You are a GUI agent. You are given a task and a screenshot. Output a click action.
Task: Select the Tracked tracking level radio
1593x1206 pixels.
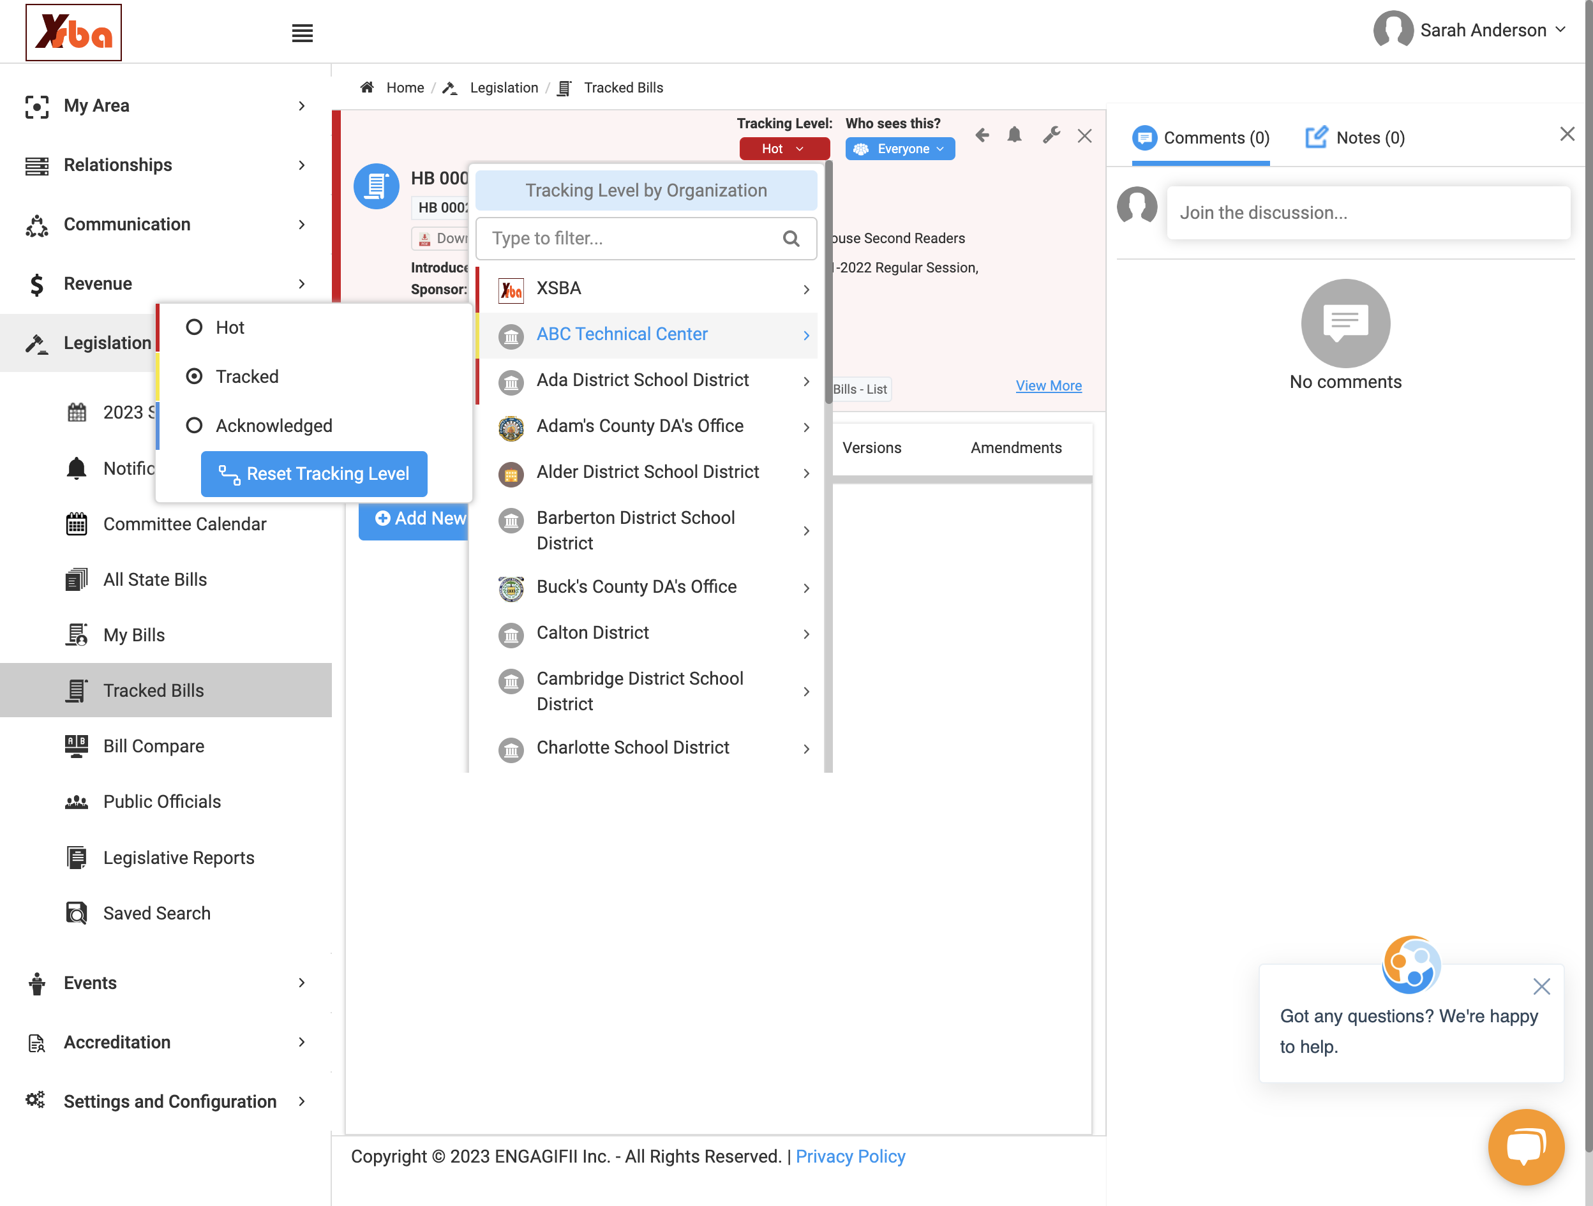pyautogui.click(x=194, y=376)
